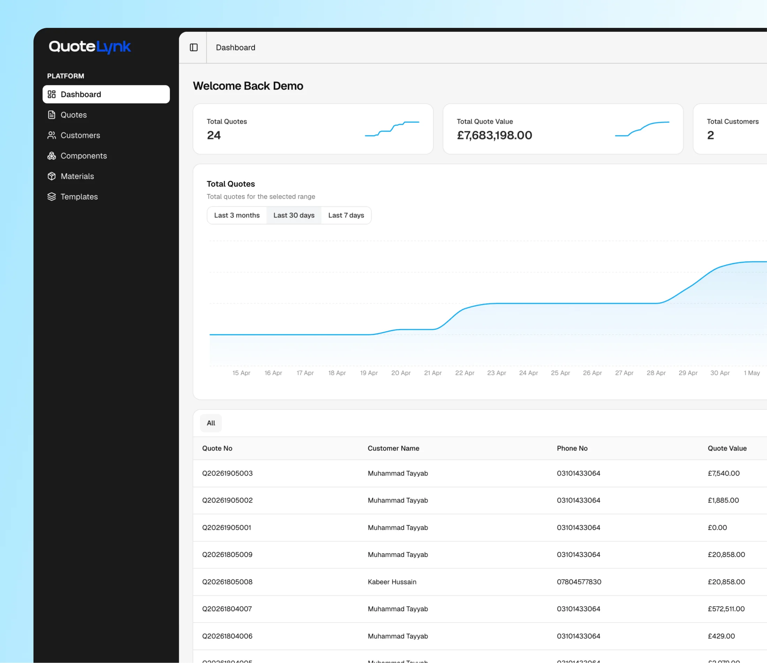
Task: Open quote Q20261805009
Action: coord(227,555)
